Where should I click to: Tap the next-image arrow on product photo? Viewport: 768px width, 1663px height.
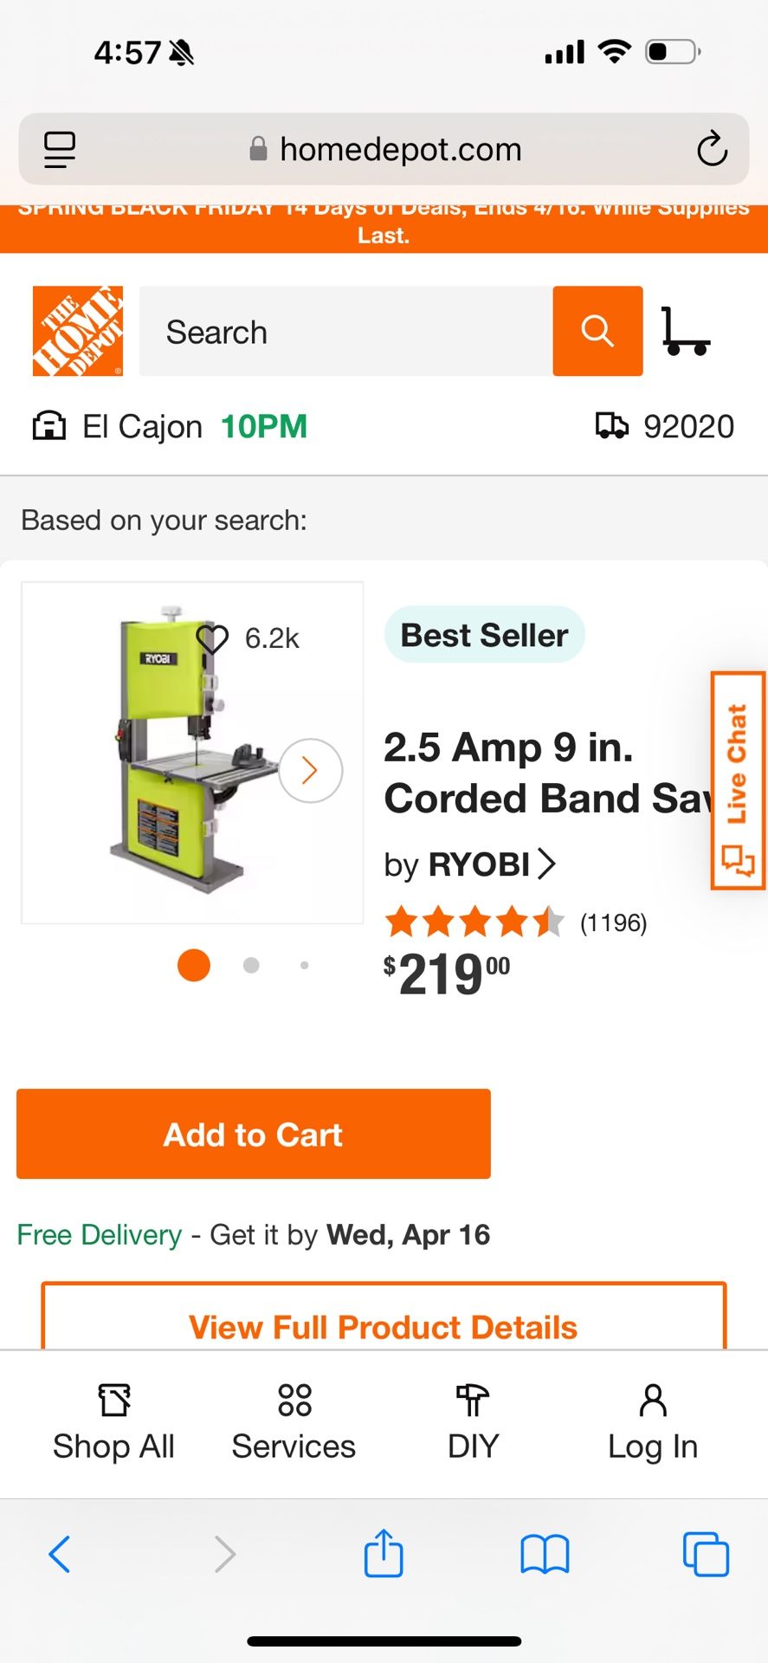[309, 770]
